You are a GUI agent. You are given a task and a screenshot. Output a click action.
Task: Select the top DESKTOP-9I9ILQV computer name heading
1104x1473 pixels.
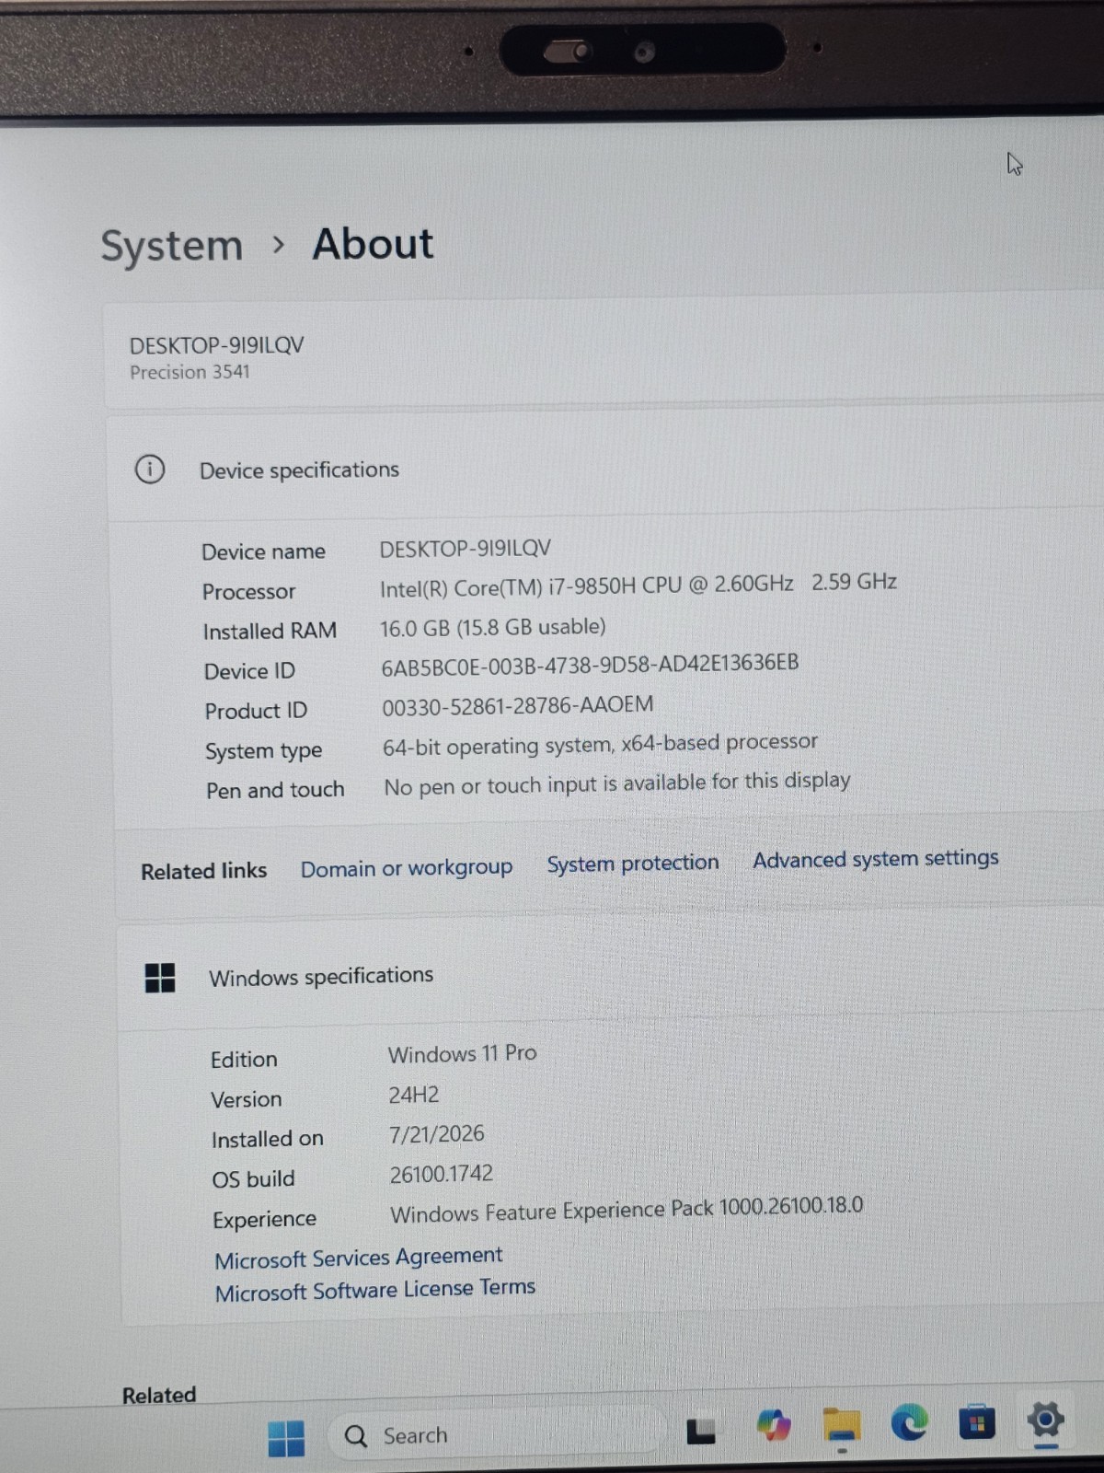pos(216,345)
